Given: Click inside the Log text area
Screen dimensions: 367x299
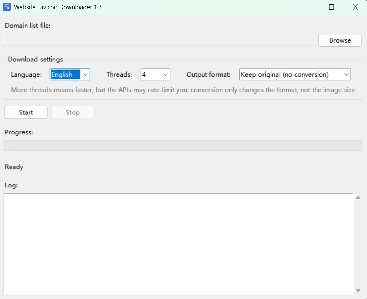Looking at the screenshot, I should pyautogui.click(x=179, y=244).
